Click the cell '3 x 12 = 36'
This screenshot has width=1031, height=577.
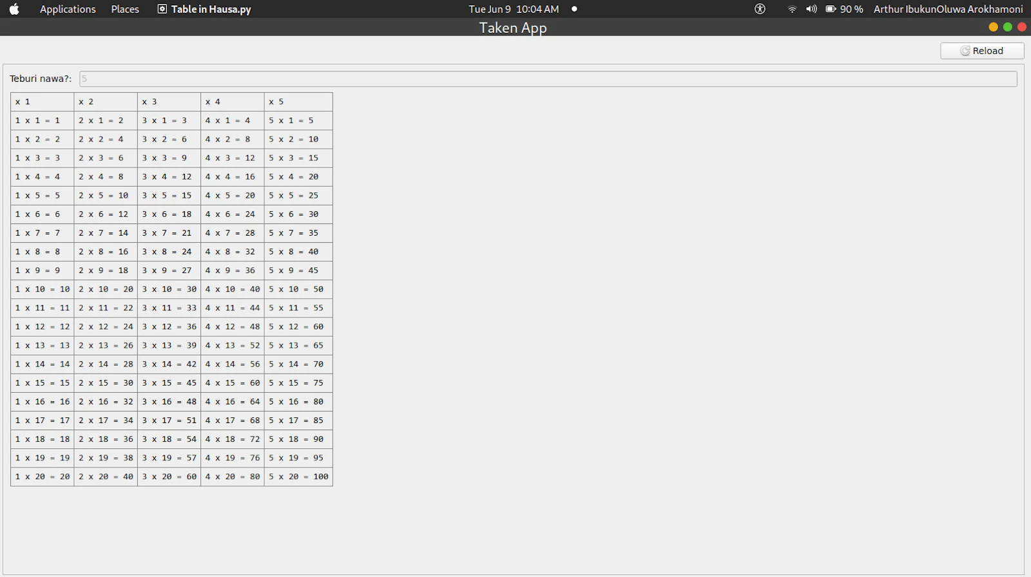(x=169, y=326)
